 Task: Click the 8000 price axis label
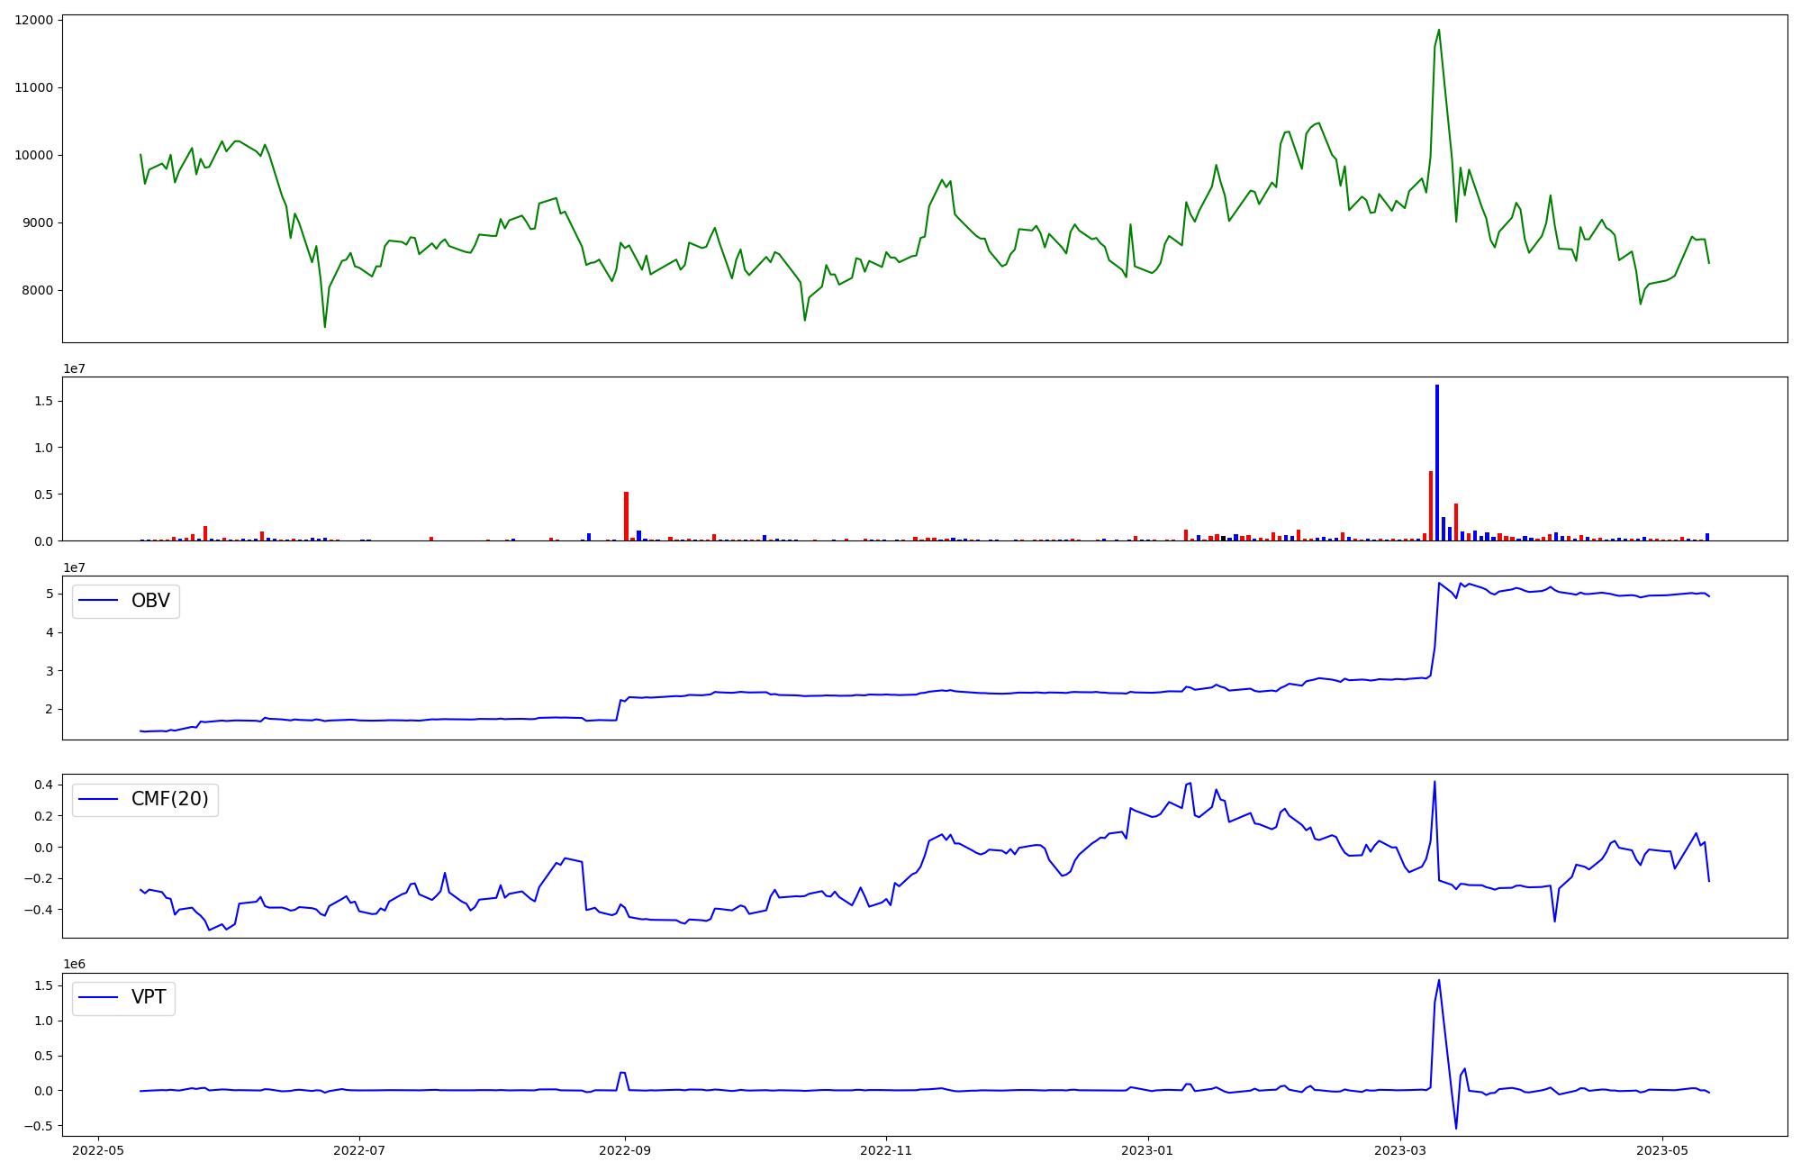[x=38, y=290]
